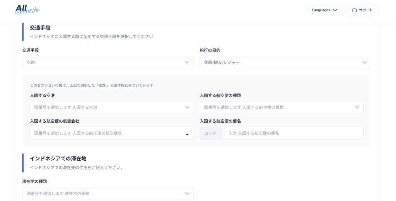396x201 pixels.
Task: Open the 旅行の目的 dropdown showing 休暇/観光/レジャー
Action: (x=285, y=62)
